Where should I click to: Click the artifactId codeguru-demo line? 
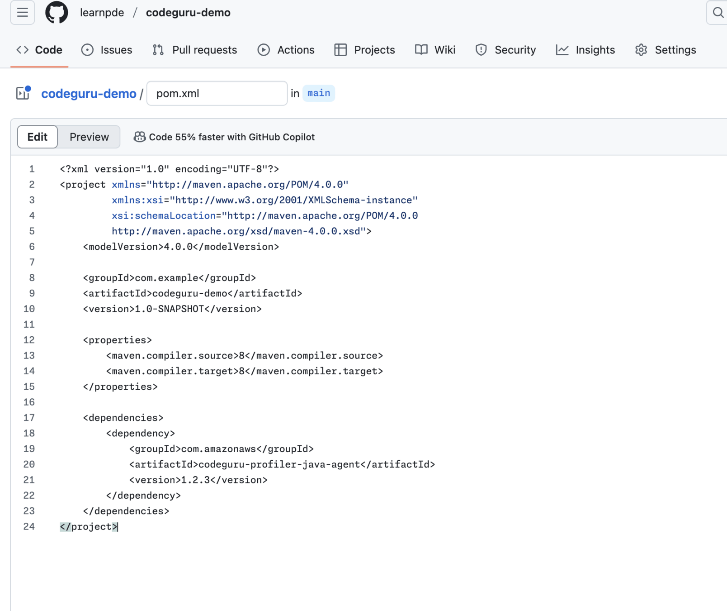[x=193, y=293]
